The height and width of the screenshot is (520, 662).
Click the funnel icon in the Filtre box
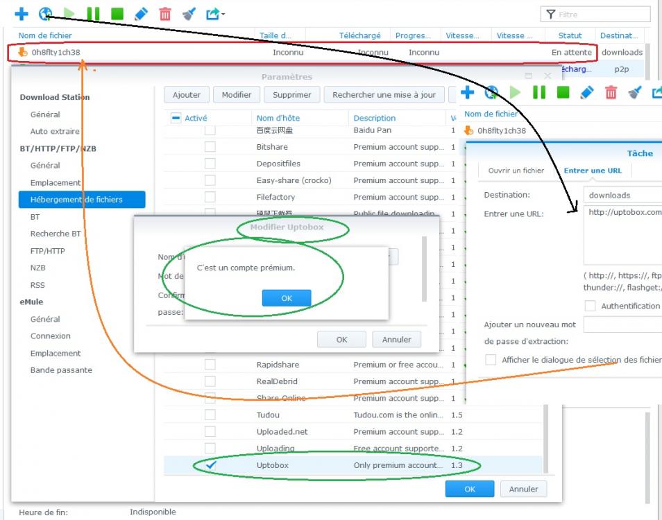point(550,15)
